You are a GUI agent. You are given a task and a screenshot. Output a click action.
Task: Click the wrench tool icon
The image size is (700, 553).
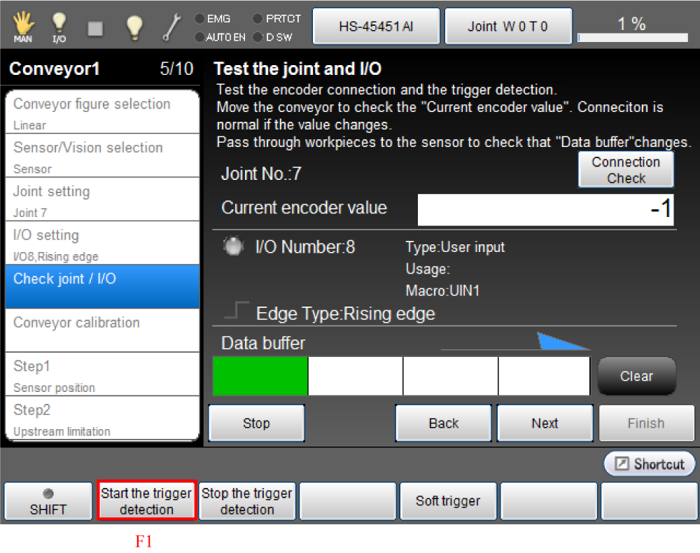click(171, 27)
